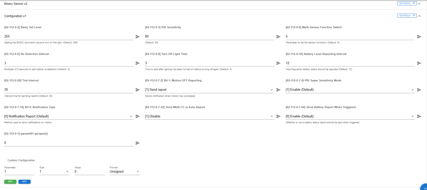
Task: Collapse the Configuration v1 section
Action: (419, 16)
